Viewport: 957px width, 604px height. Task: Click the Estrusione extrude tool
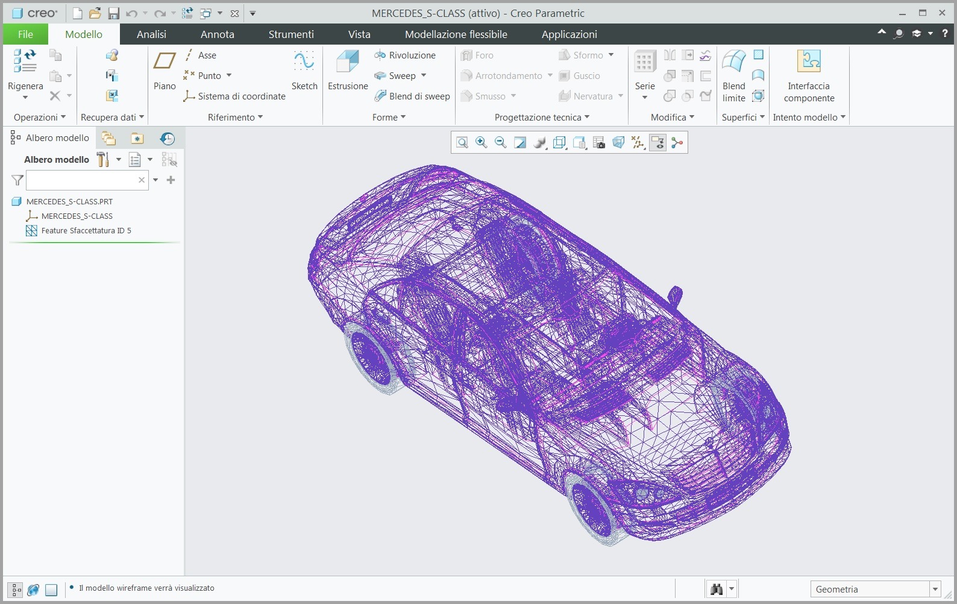[348, 71]
